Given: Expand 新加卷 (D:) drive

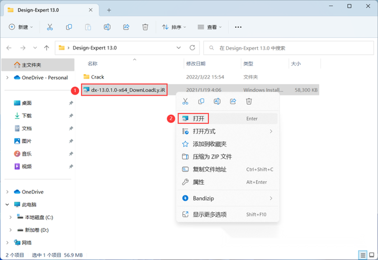Looking at the screenshot, I should point(10,230).
